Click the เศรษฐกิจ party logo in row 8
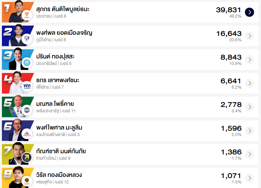 point(27,181)
